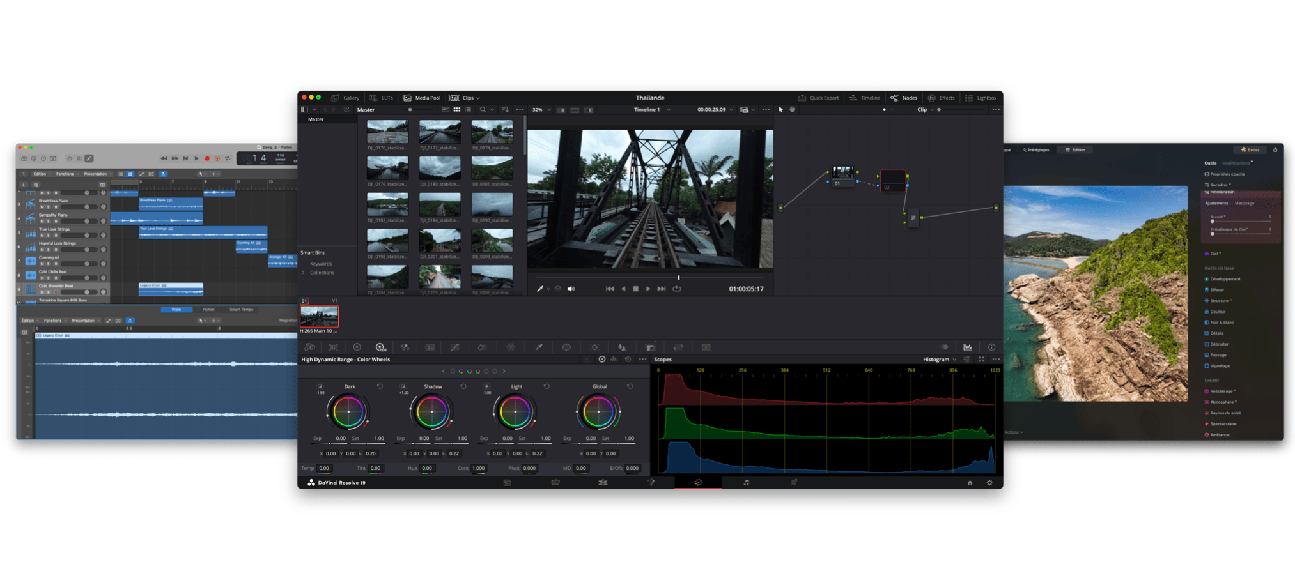Start recording in Logic transport
Viewport: 1295px width, 585px height.
(x=207, y=158)
